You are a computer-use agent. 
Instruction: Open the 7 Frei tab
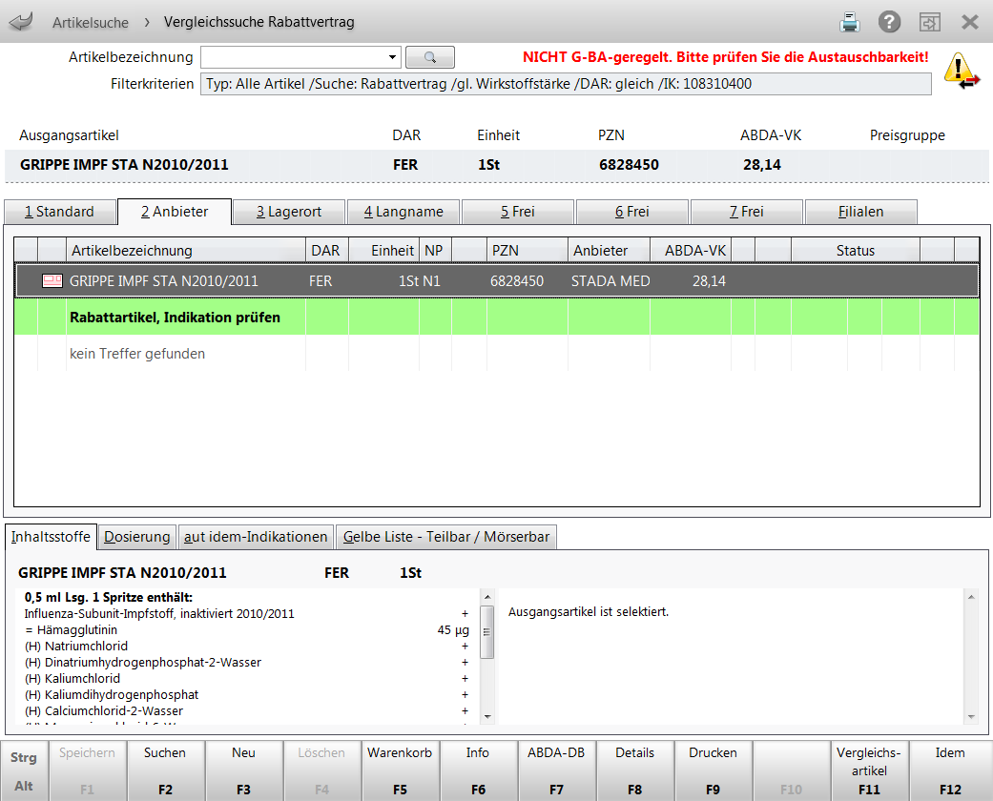[747, 212]
